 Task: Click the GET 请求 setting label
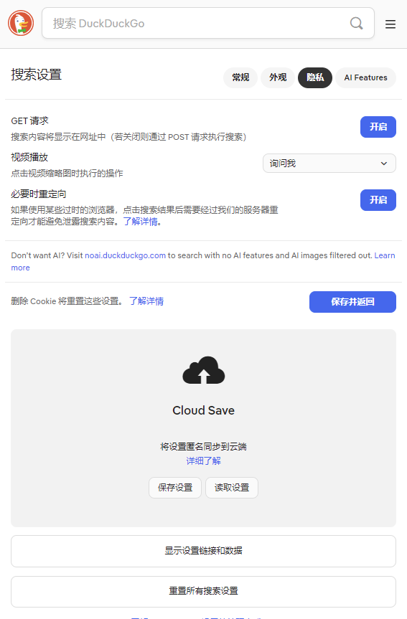(x=29, y=121)
